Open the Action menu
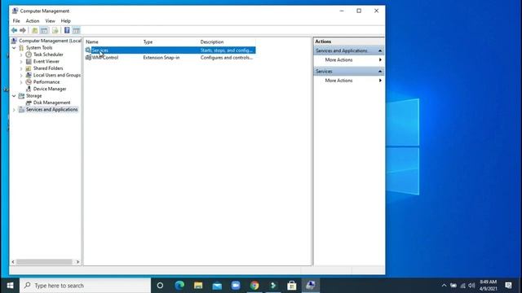This screenshot has width=522, height=293. tap(33, 21)
